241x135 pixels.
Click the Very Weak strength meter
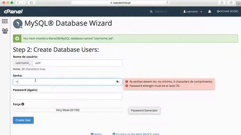click(68, 110)
